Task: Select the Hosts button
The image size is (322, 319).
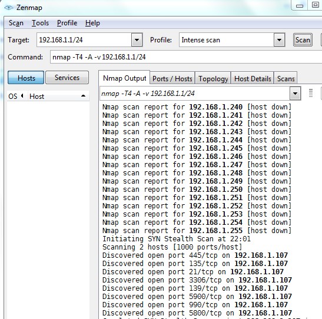Action: pos(26,78)
